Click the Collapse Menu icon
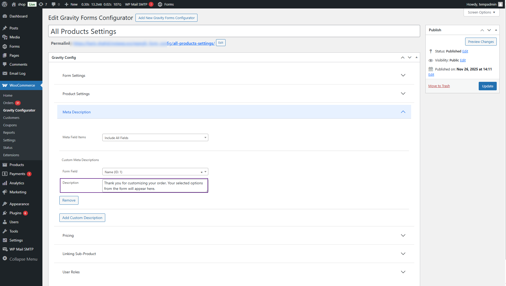 tap(5, 259)
